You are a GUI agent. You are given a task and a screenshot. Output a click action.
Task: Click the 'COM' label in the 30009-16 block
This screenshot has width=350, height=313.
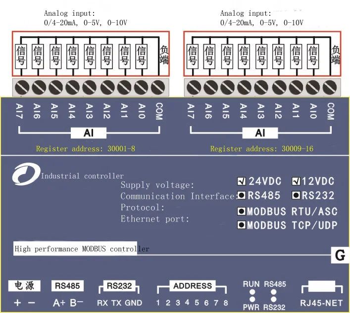331,111
